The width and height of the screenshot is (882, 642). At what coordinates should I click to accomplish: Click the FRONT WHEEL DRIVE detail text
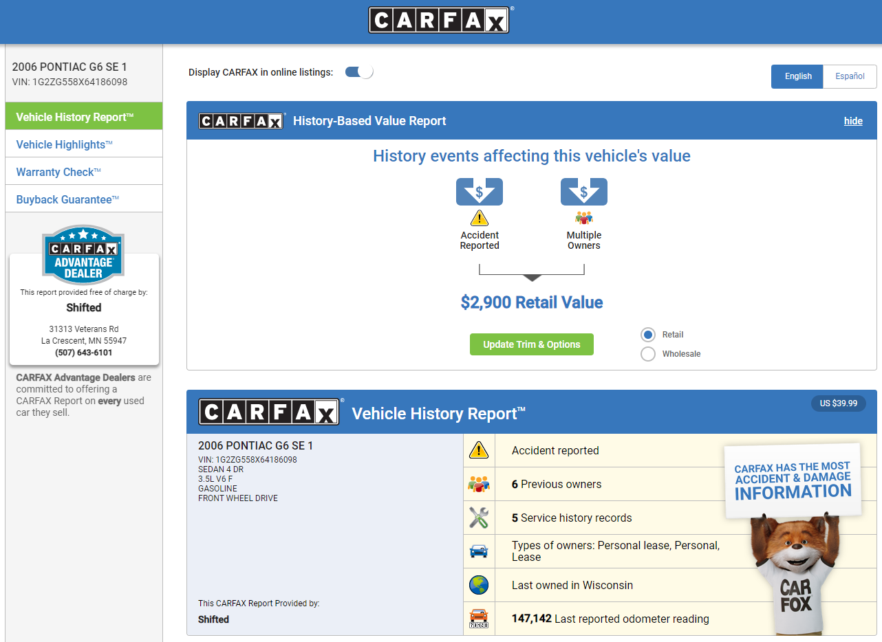238,498
